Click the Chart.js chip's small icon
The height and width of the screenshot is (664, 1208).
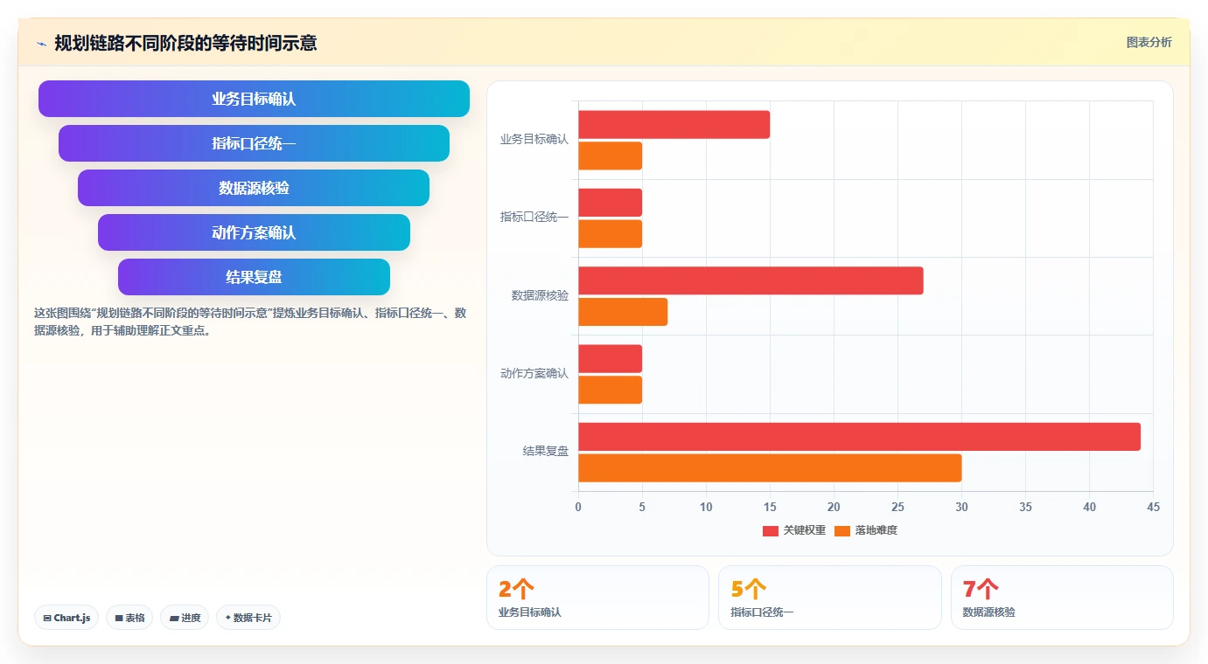47,618
